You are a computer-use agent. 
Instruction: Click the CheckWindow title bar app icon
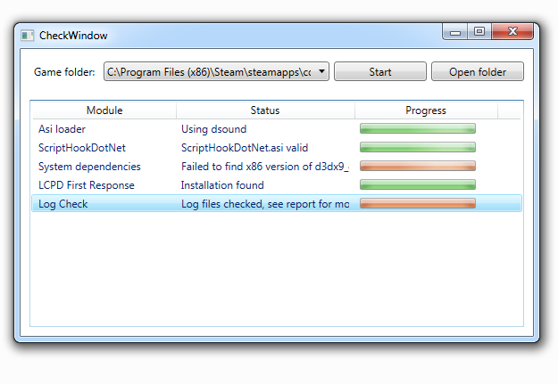point(28,36)
